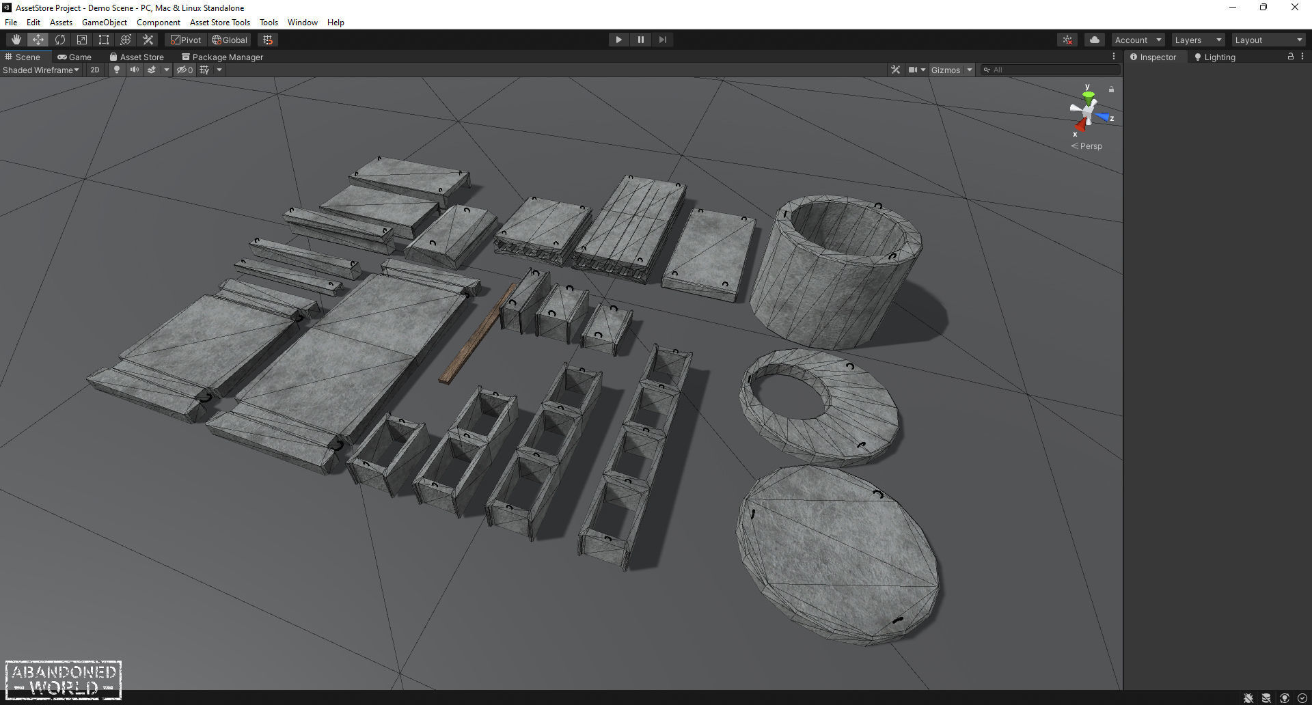
Task: Expand the scene effects options arrow
Action: coord(166,70)
